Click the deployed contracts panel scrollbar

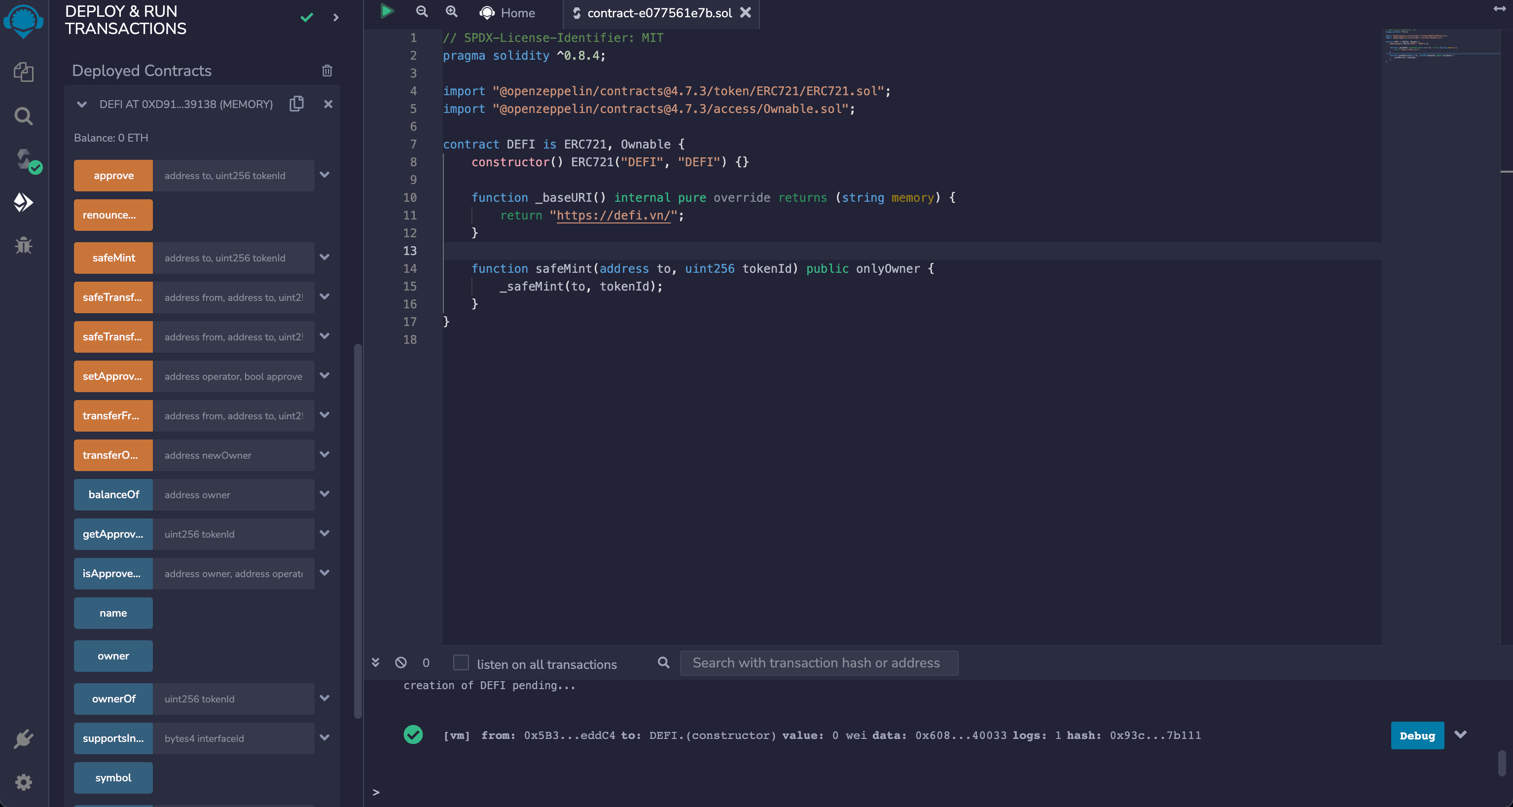(358, 530)
